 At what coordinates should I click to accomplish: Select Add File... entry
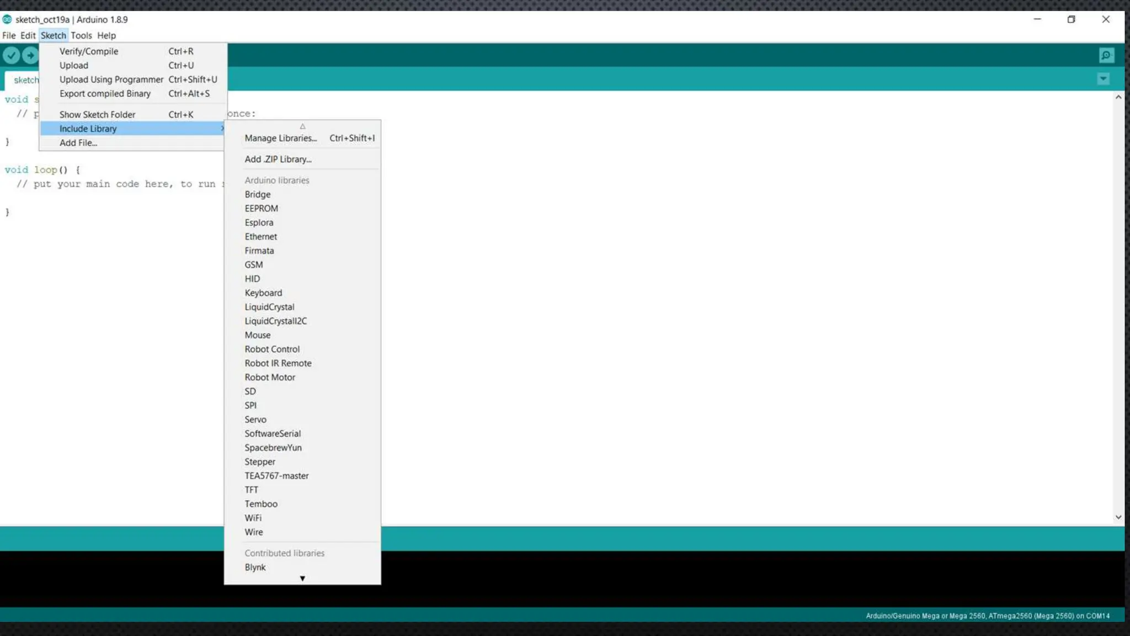[132, 142]
